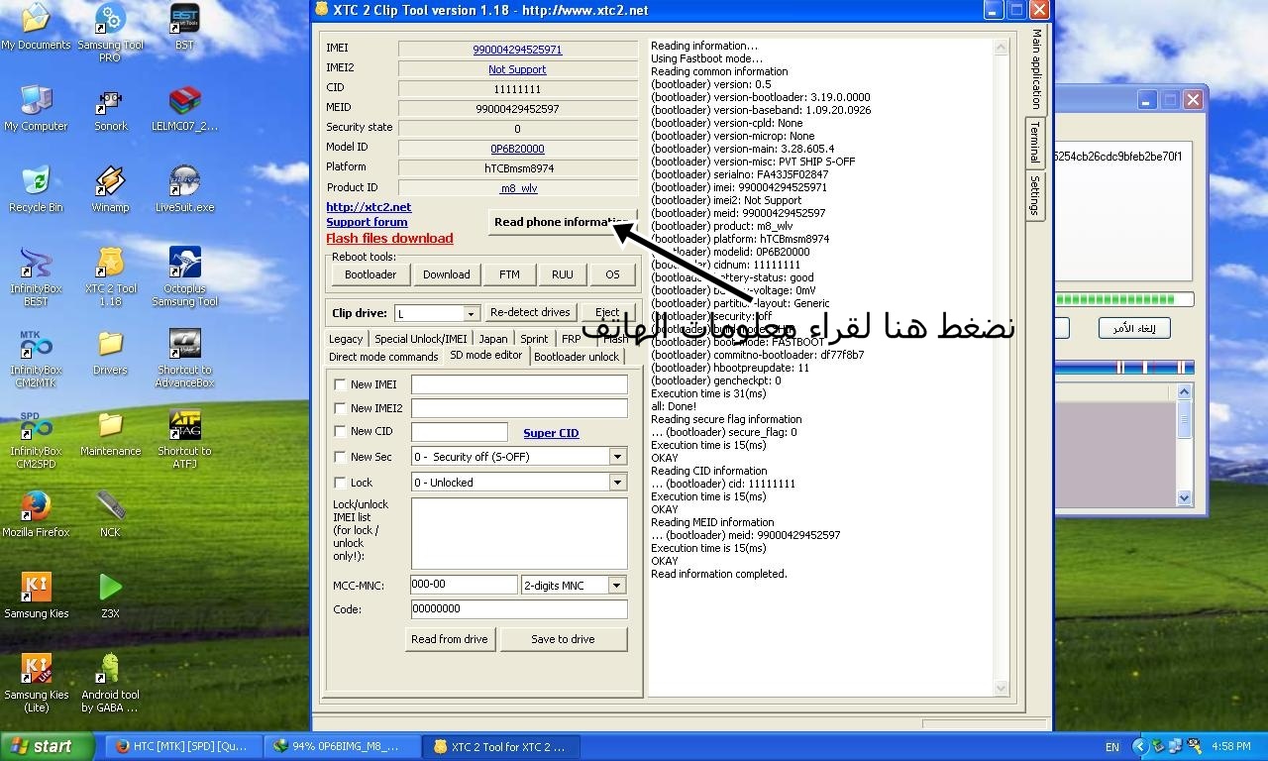
Task: Click the RUU reboot button
Action: (563, 274)
